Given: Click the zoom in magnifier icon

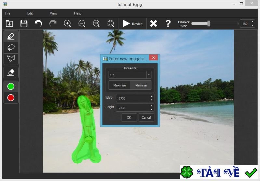Looking at the screenshot, I should [67, 23].
